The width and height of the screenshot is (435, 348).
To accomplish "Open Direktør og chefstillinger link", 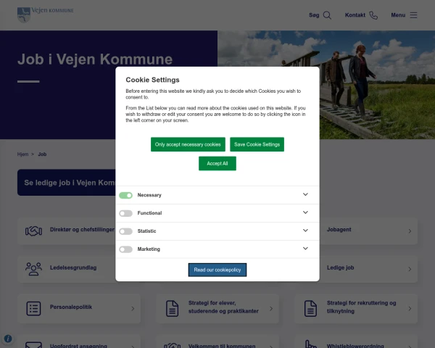I will point(82,230).
